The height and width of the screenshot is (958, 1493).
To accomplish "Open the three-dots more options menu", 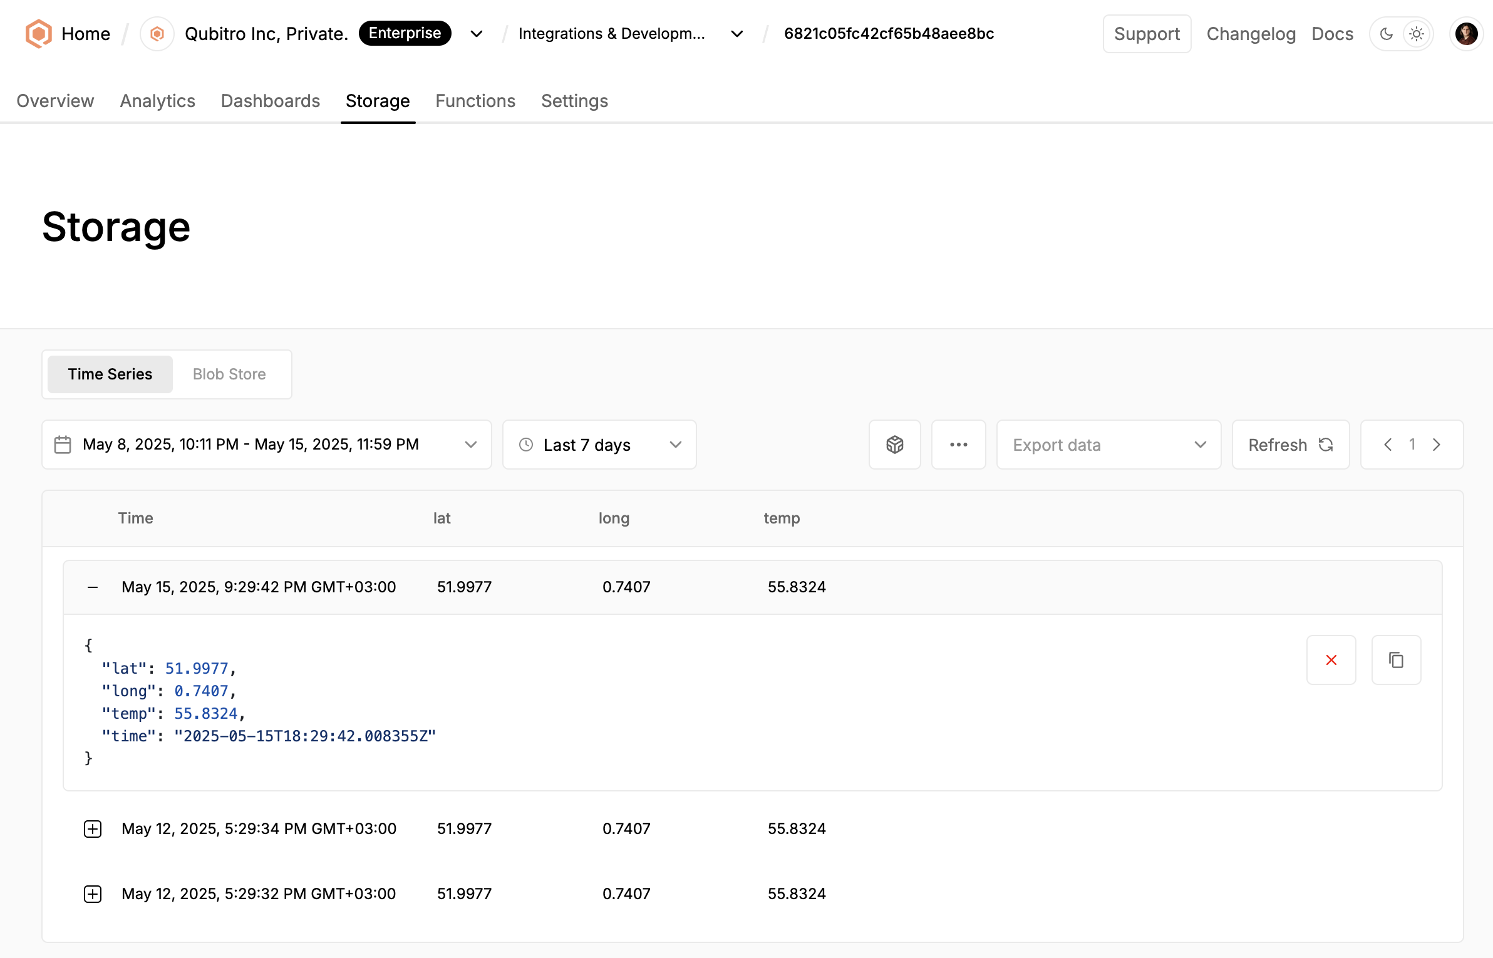I will tap(958, 445).
